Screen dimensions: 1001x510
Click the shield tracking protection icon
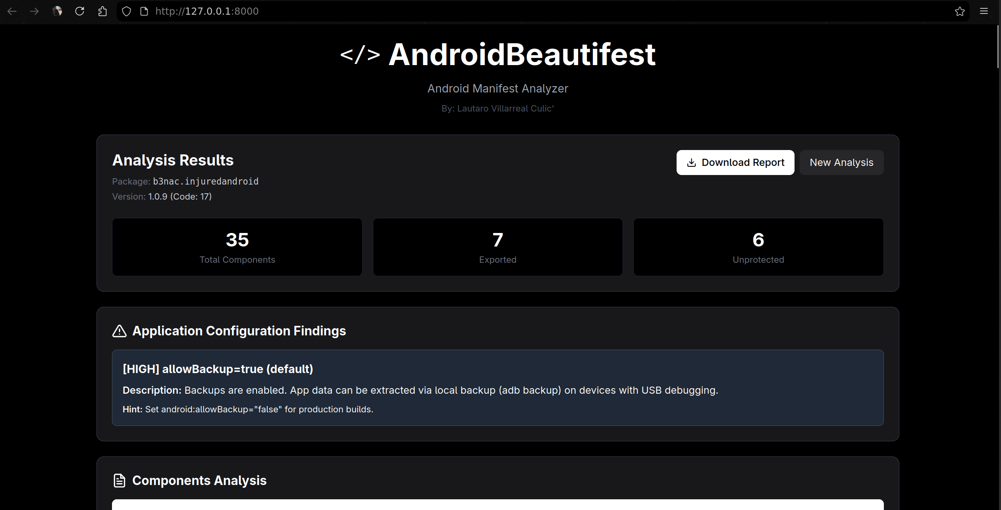pyautogui.click(x=126, y=12)
